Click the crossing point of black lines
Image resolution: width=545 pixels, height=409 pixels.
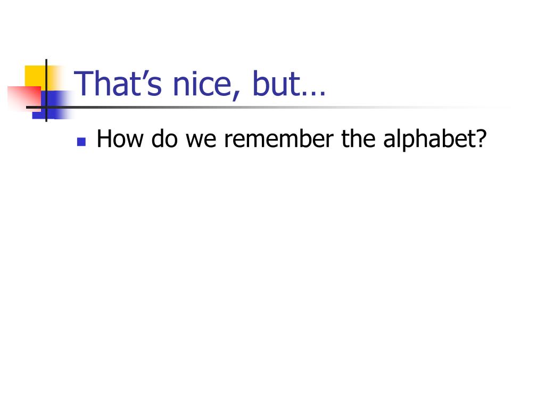(46, 107)
